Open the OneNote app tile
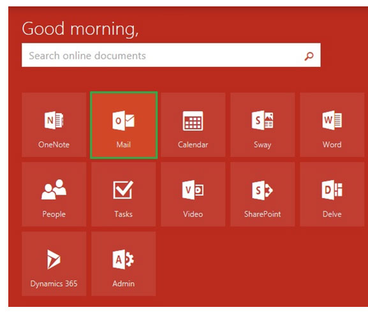This screenshot has width=368, height=312. coord(54,124)
